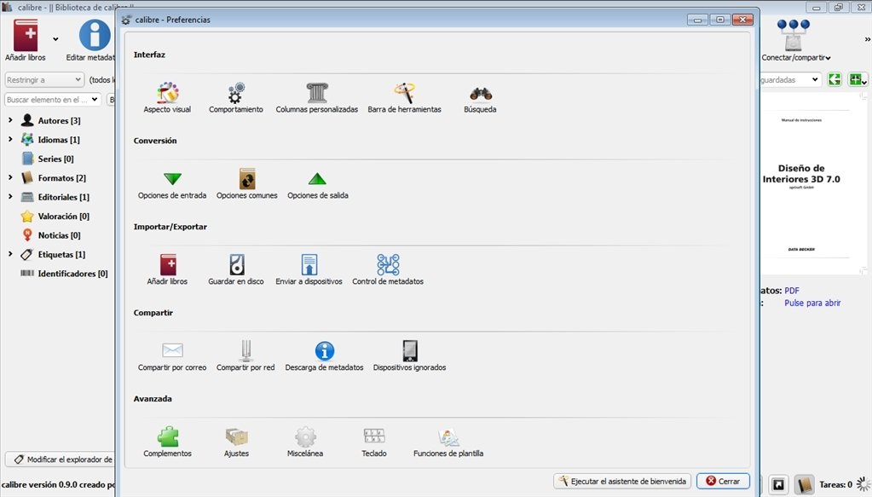
Task: Open Ajustes tweaks preferences
Action: (236, 442)
